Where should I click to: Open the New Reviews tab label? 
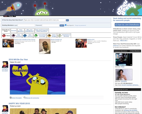point(19,35)
